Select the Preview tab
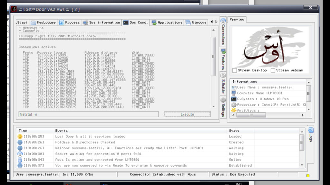Viewport: 330px width, 185px height. click(237, 19)
